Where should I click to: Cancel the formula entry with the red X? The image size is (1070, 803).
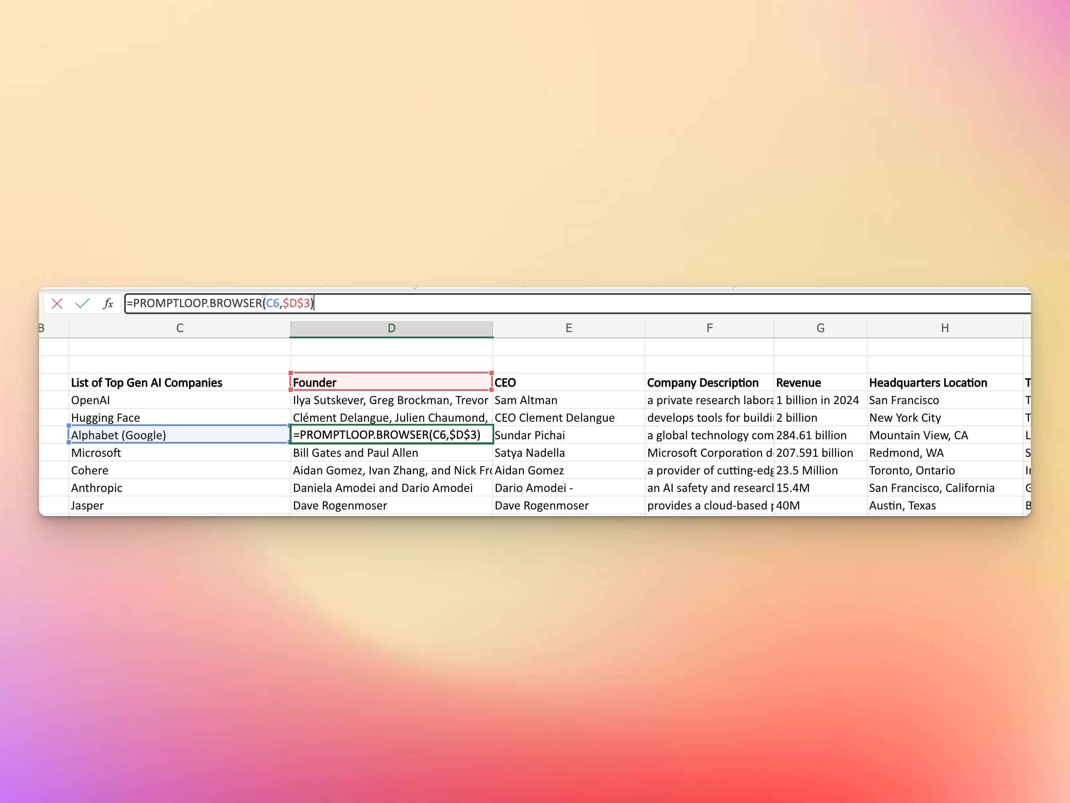coord(57,304)
